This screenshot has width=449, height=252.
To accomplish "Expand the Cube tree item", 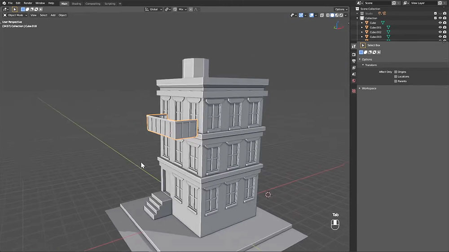I will pos(362,23).
